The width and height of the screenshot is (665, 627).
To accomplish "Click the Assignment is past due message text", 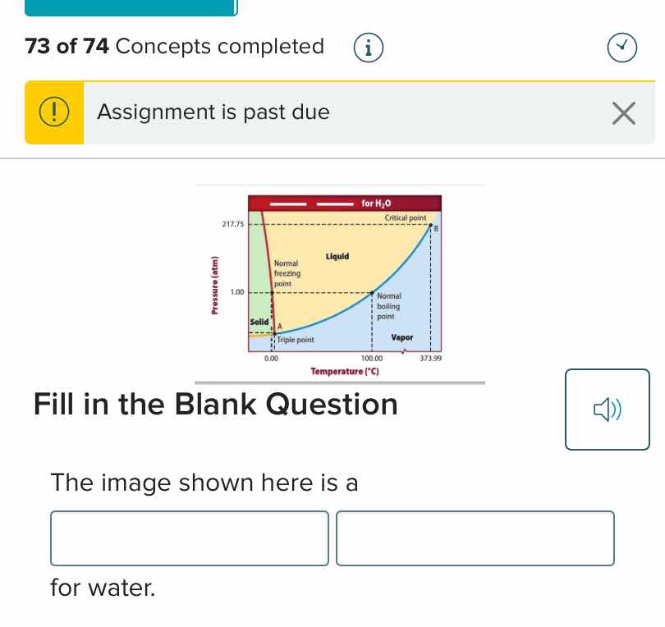I will pyautogui.click(x=213, y=112).
